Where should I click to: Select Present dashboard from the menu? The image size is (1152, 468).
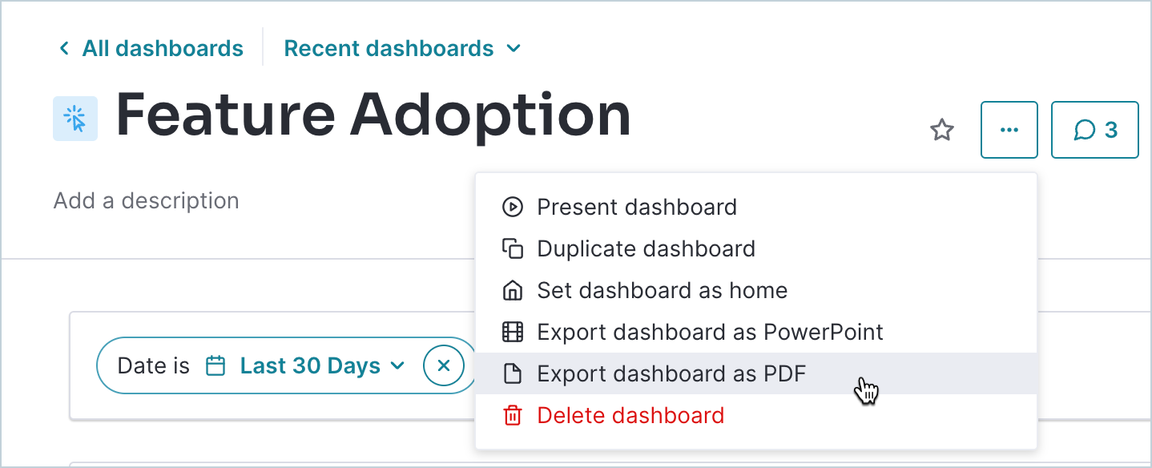tap(637, 207)
